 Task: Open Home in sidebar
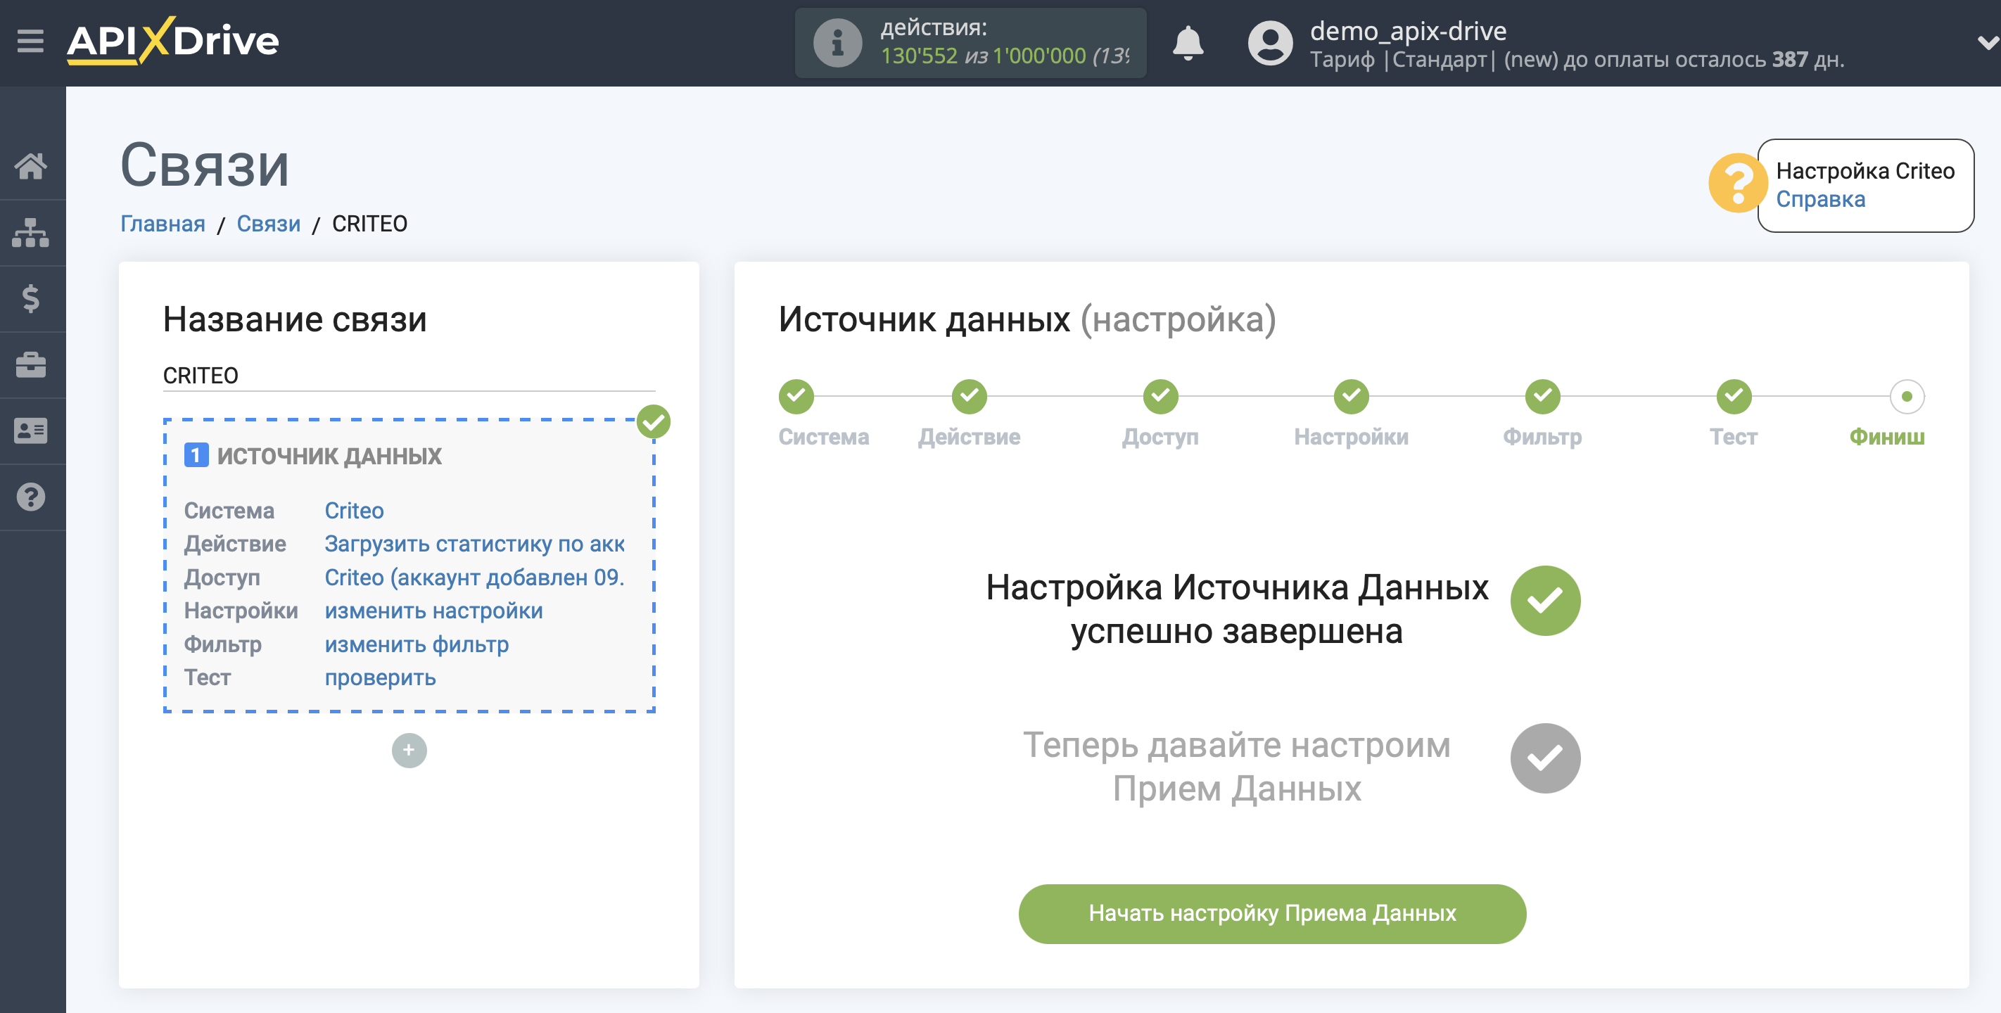[x=31, y=165]
